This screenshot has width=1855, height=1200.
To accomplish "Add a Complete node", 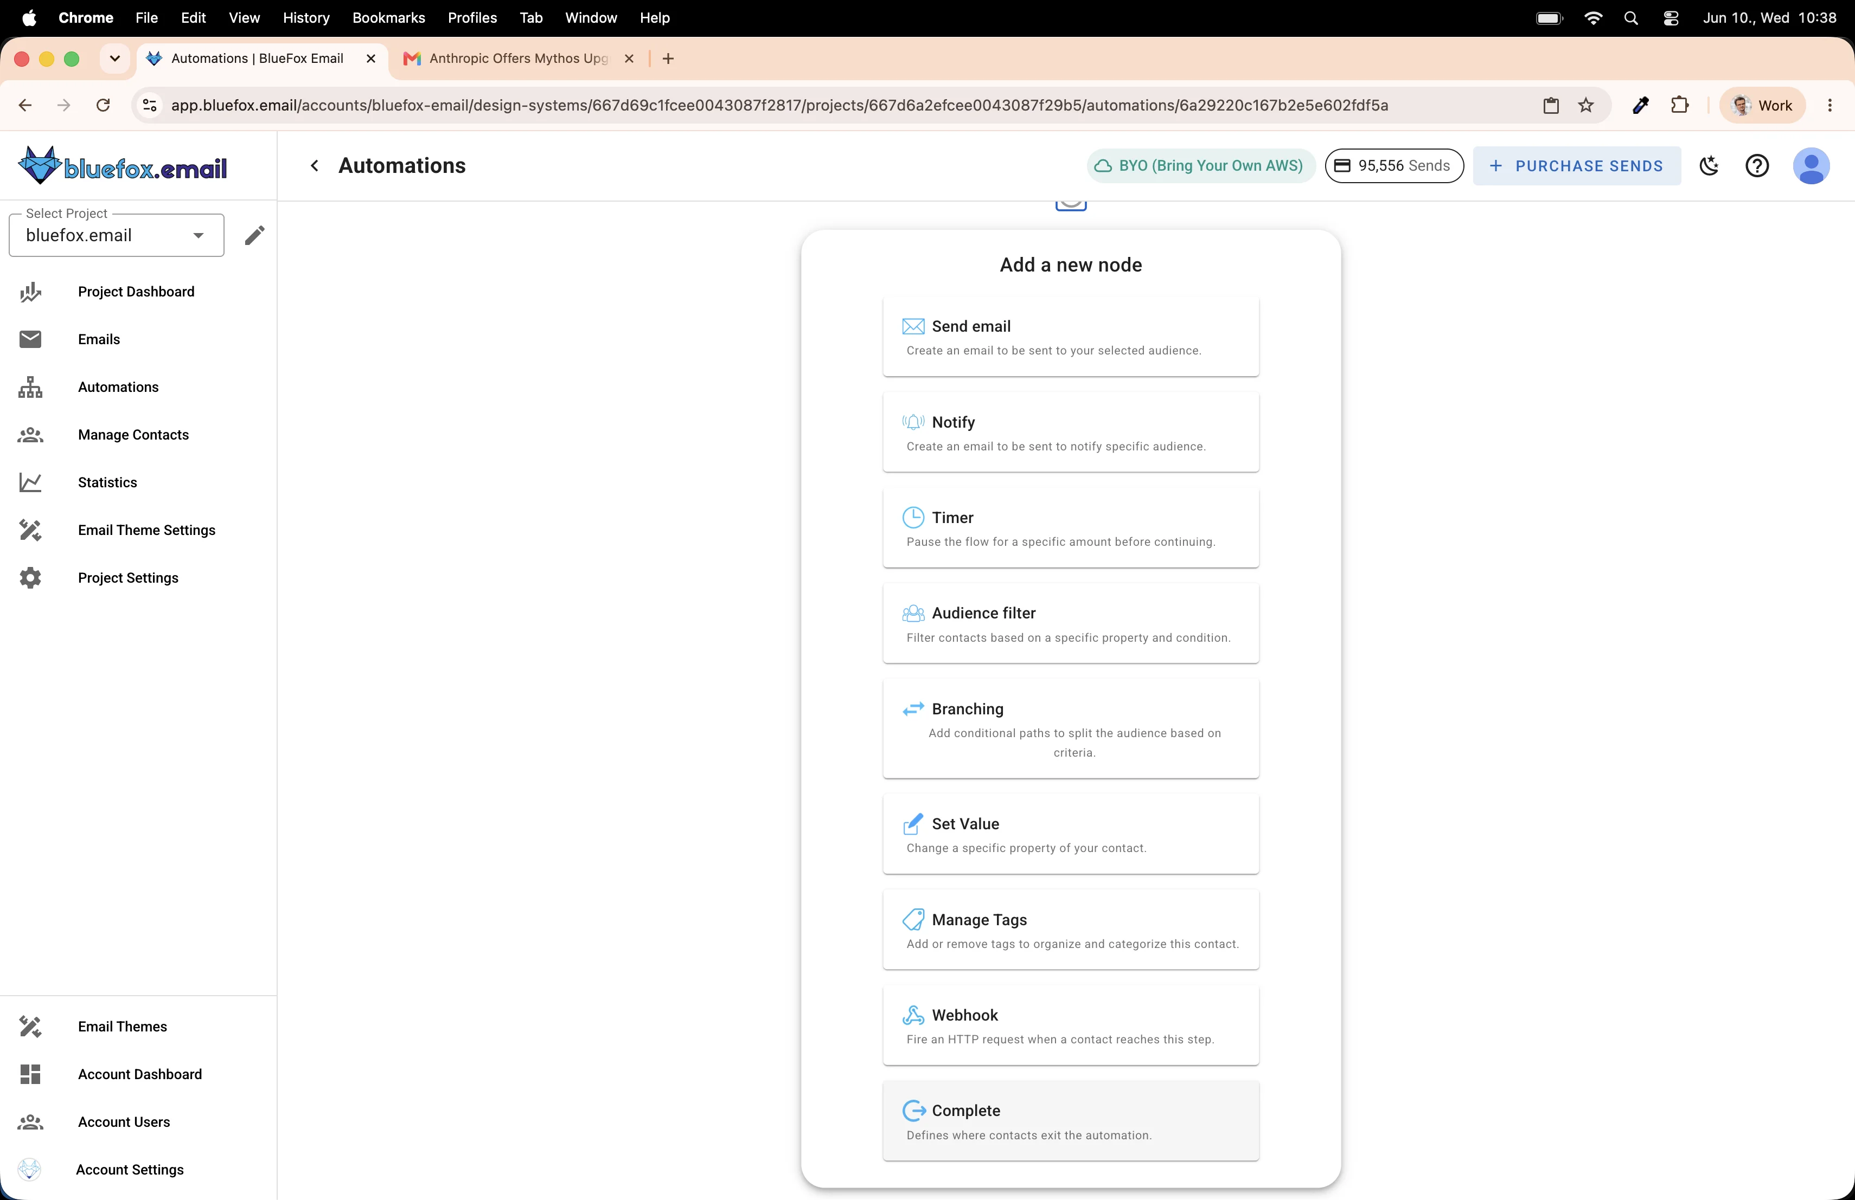I will [x=1071, y=1121].
